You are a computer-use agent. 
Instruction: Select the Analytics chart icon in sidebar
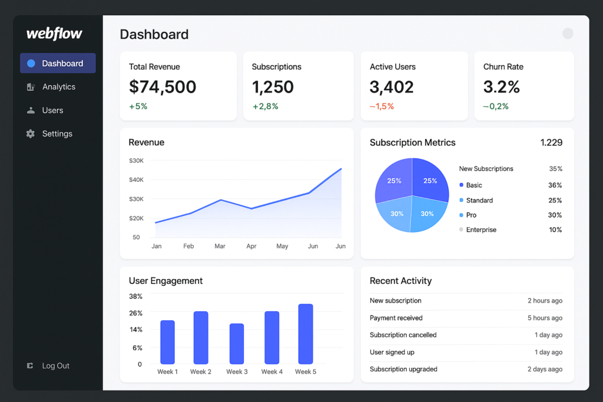click(x=30, y=87)
